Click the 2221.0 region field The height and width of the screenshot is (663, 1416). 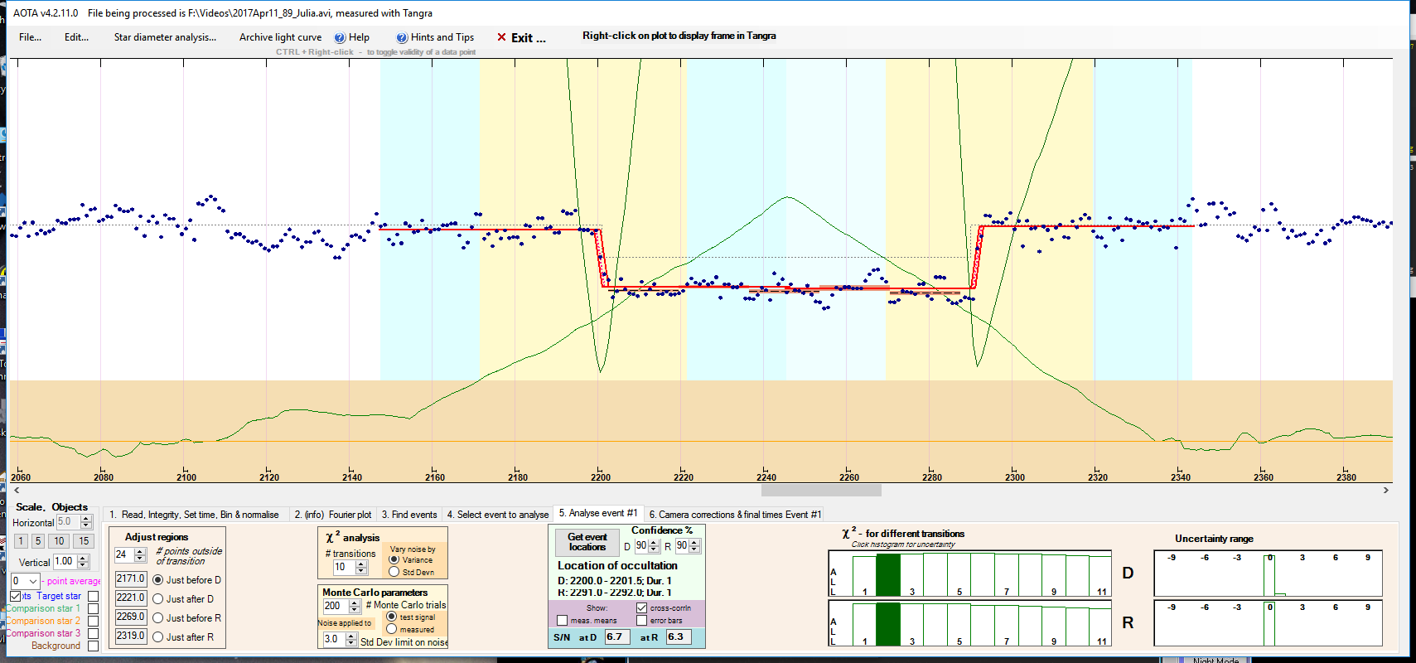pyautogui.click(x=130, y=598)
